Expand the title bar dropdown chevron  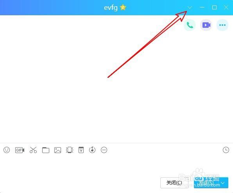click(190, 7)
